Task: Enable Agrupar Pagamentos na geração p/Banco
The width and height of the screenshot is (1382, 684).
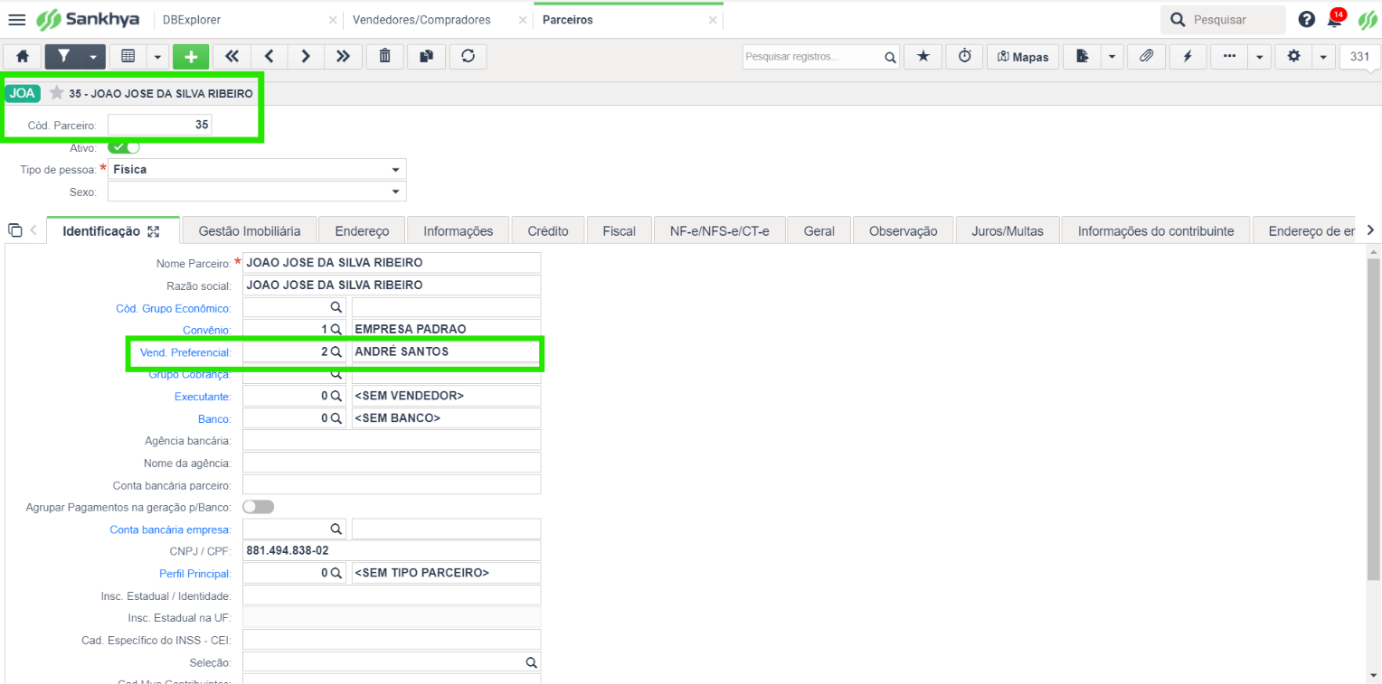Action: [x=258, y=507]
